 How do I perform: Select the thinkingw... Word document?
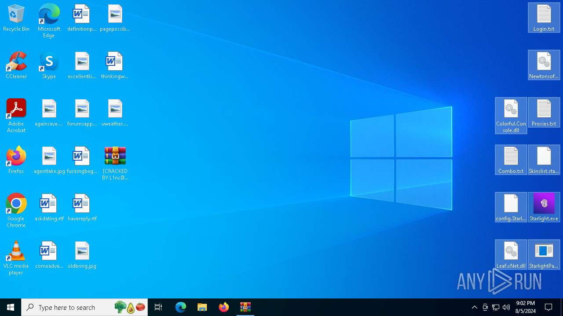(115, 66)
